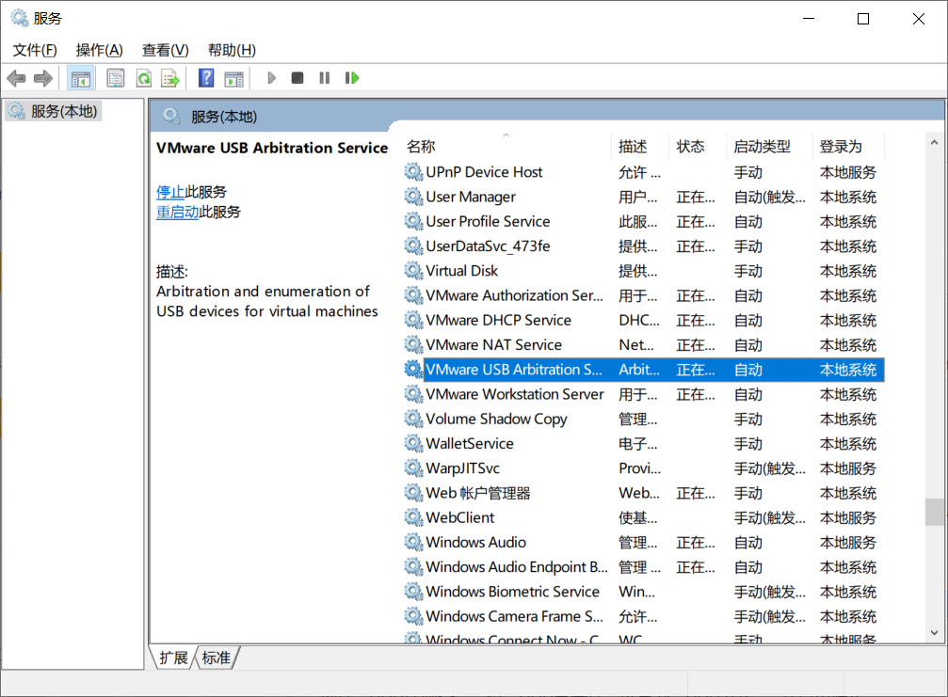
Task: Switch to the 标准 tab
Action: 216,657
